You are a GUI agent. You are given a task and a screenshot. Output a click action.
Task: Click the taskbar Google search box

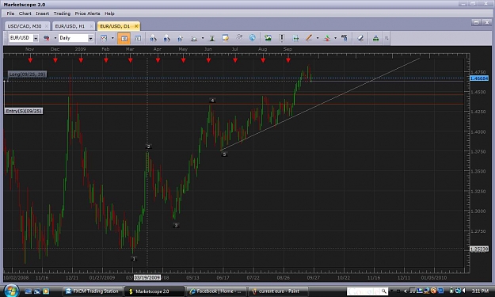367,291
